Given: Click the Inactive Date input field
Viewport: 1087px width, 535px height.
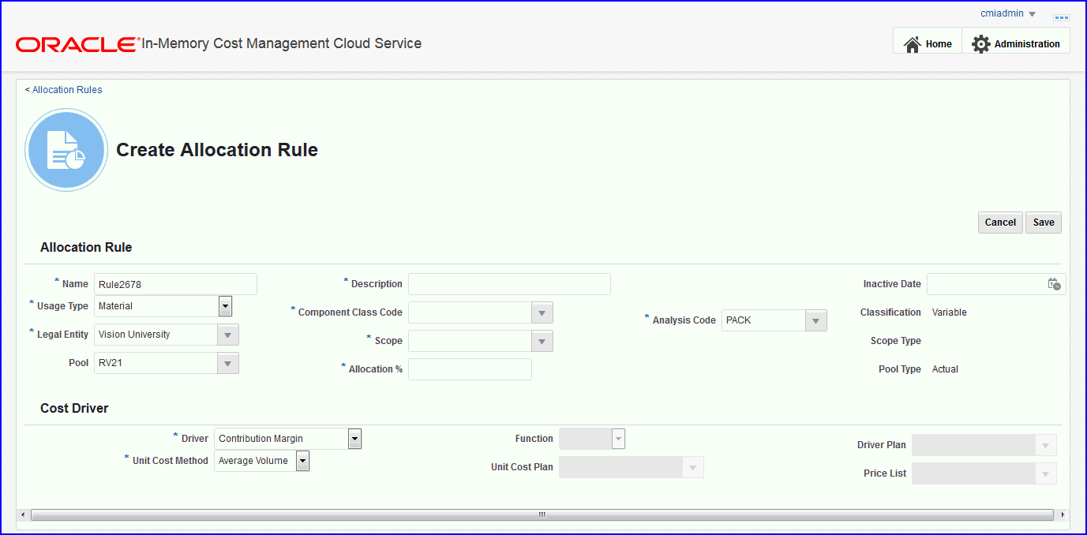Looking at the screenshot, I should tap(987, 284).
